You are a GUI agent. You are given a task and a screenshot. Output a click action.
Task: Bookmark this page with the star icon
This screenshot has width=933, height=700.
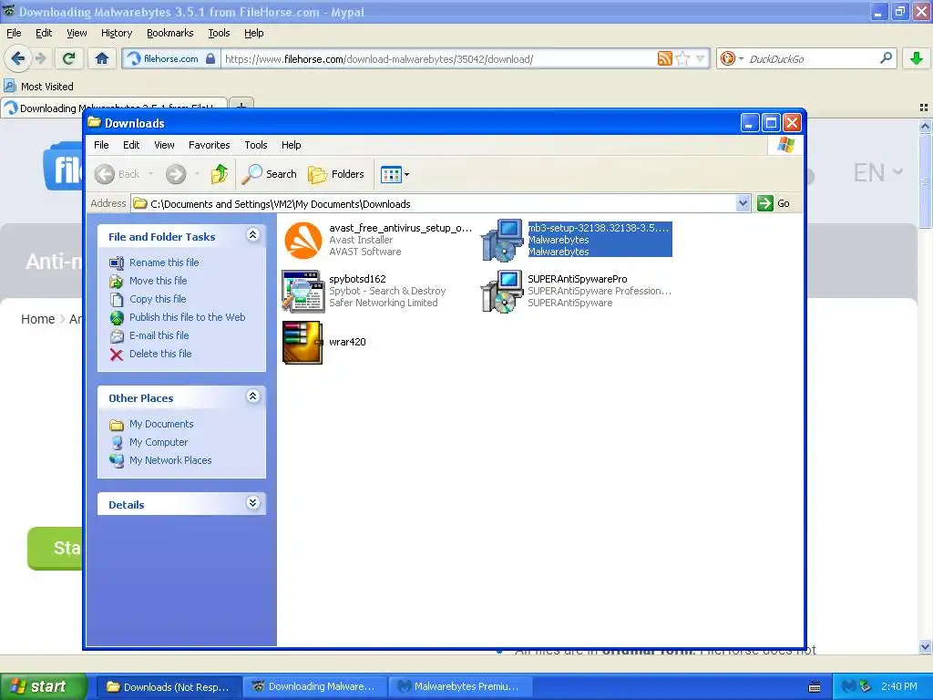click(682, 58)
